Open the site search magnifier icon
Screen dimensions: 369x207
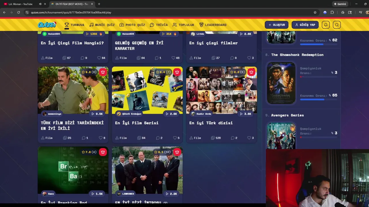point(337,25)
